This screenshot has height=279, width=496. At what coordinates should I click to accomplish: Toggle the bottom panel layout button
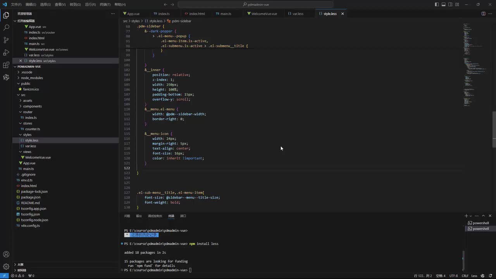click(x=443, y=5)
